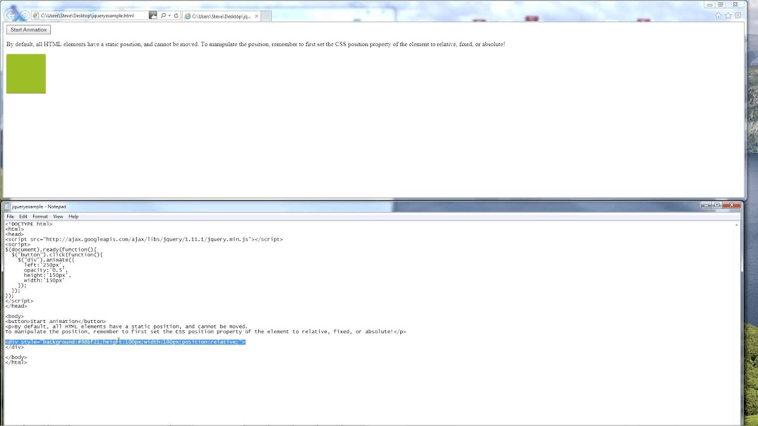The image size is (758, 426).
Task: Click the Notepad icon in its title bar
Action: click(x=7, y=206)
